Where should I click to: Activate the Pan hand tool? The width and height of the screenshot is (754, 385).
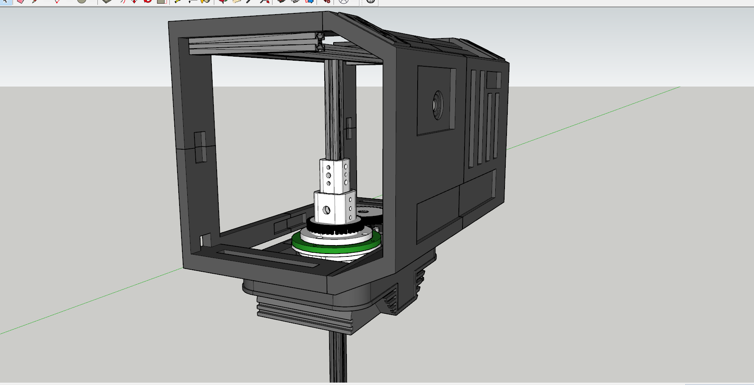pos(236,2)
